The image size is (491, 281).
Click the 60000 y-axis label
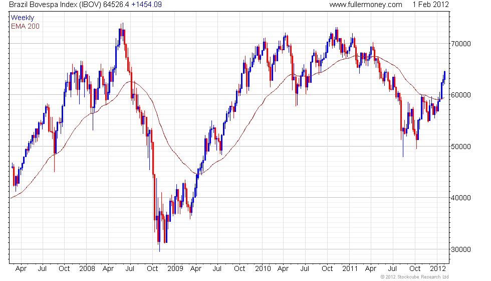[461, 95]
